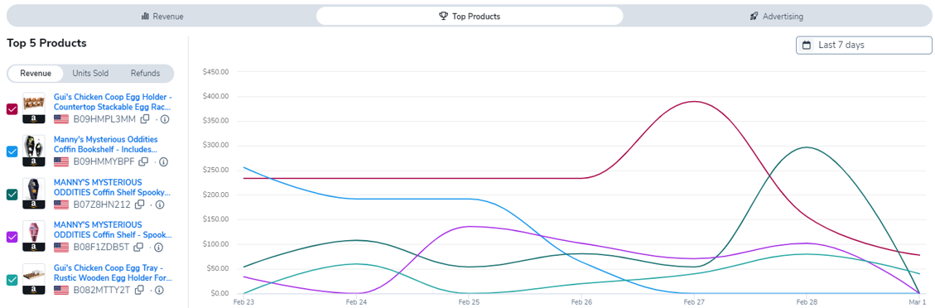Click ASIN text B07Z8HN212

click(x=102, y=205)
